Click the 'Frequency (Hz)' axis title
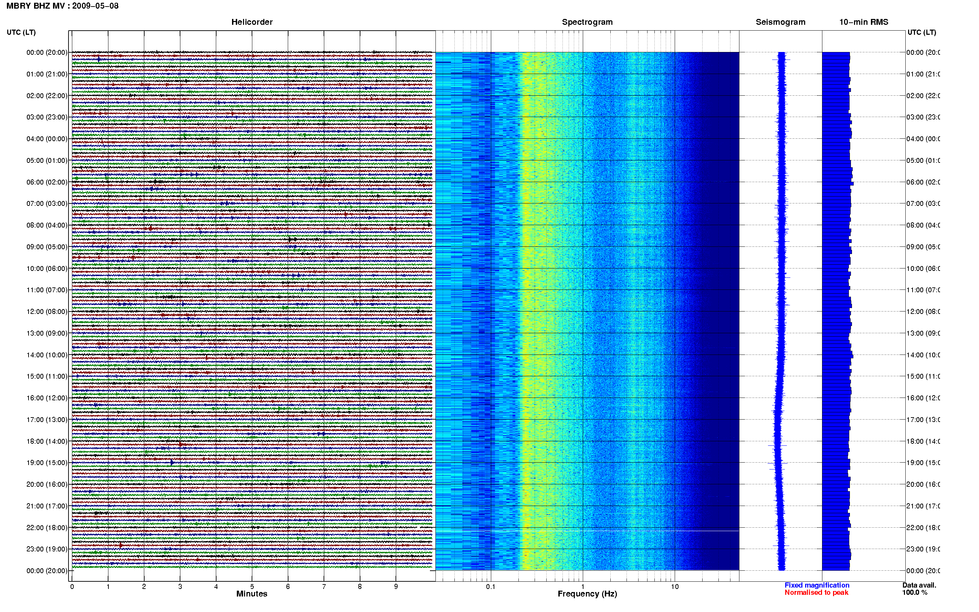 [x=587, y=594]
